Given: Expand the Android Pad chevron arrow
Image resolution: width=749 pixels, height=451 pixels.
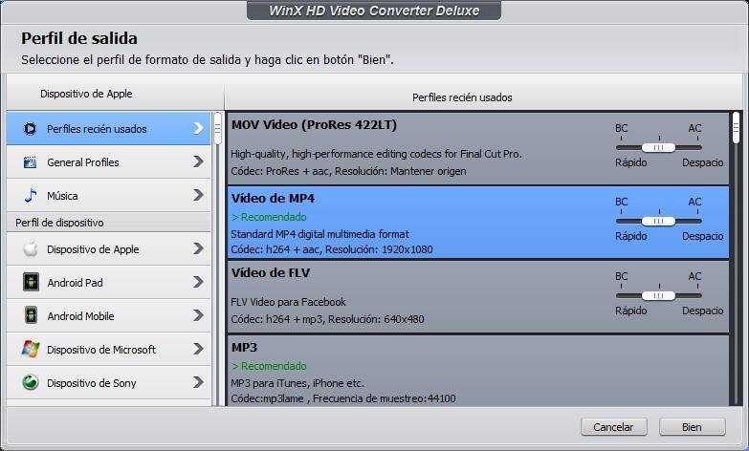Looking at the screenshot, I should pyautogui.click(x=198, y=282).
